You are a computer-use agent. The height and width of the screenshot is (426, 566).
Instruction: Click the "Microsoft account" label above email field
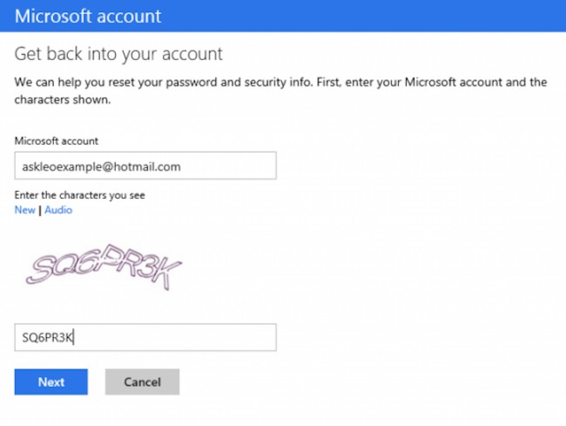(x=57, y=140)
